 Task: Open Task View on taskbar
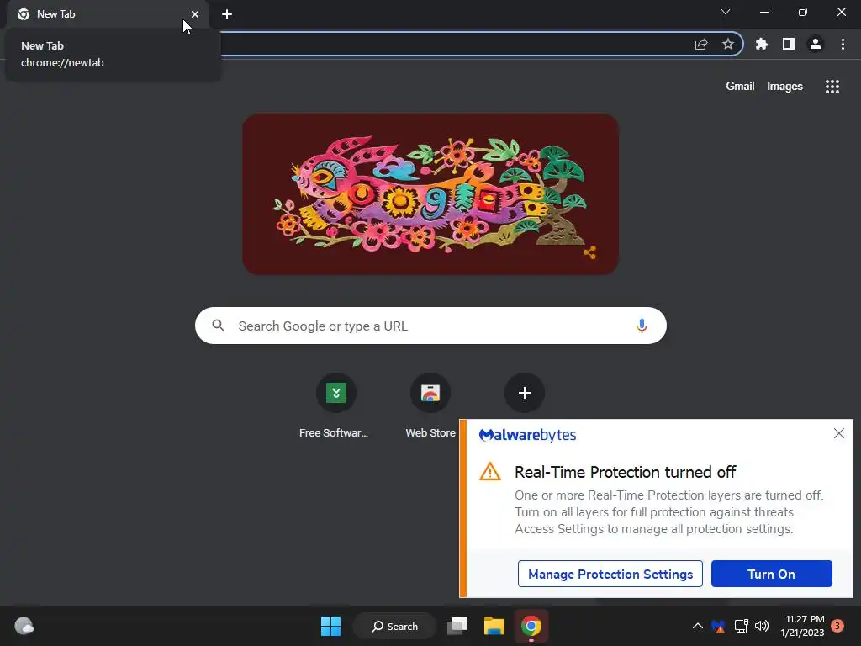tap(457, 626)
